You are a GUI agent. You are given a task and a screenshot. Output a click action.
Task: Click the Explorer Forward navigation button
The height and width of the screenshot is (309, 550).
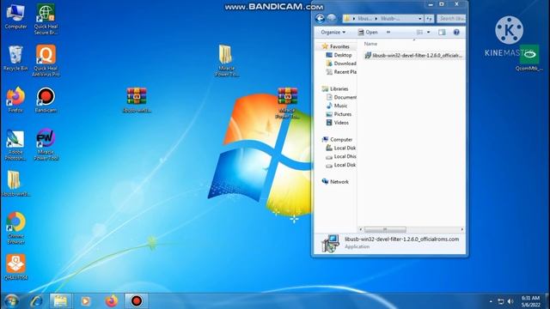tap(332, 18)
